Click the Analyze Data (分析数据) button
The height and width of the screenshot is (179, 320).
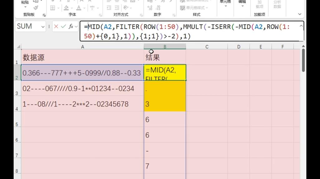coord(277,4)
